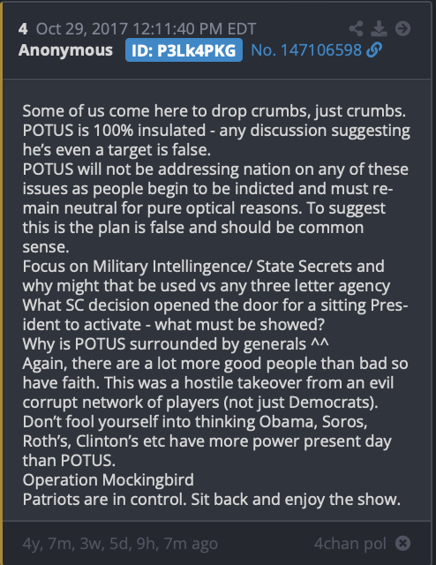Screen dimensions: 436x565
Task: Click the first line about dropping crumbs
Action: 214,111
